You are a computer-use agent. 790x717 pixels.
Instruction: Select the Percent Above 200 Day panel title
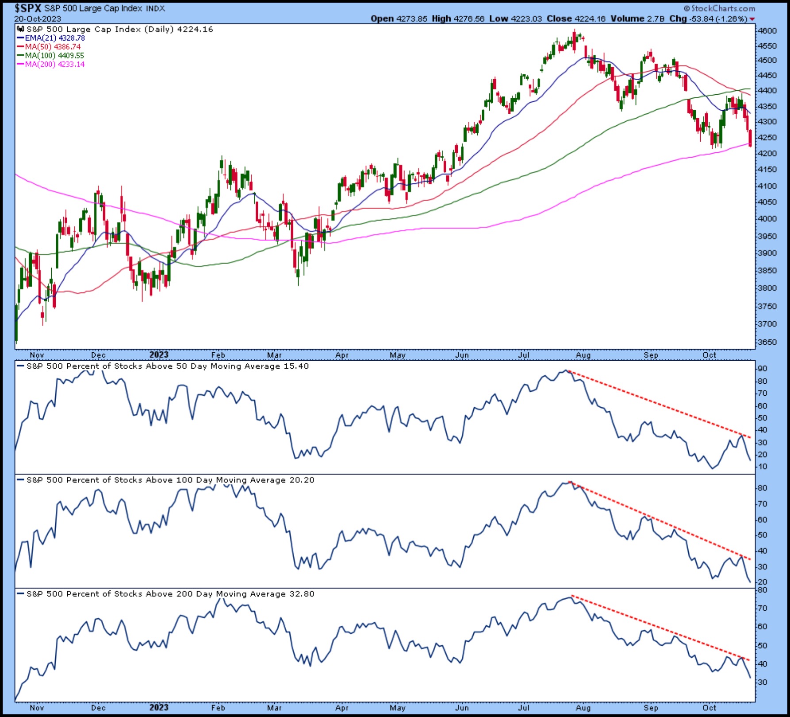(170, 594)
